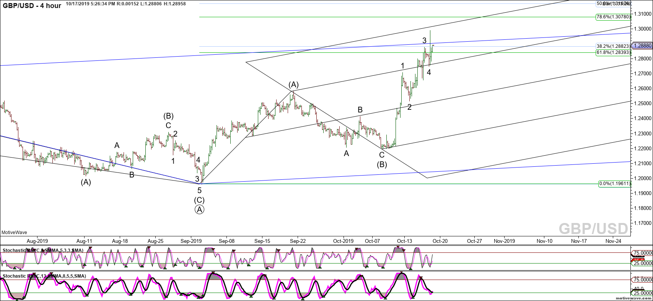This screenshot has width=653, height=301.
Task: Click the Sep-2019 date on time axis
Action: click(x=191, y=241)
